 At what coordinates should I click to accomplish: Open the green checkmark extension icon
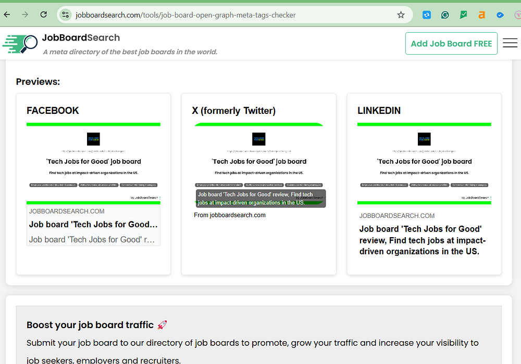[463, 15]
